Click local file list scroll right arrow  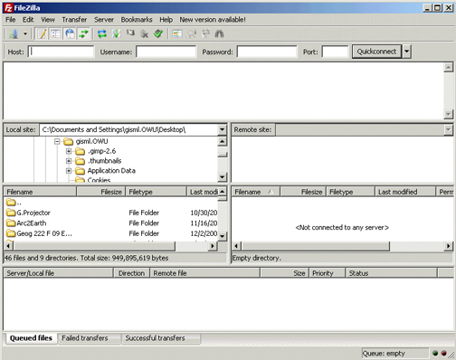[x=213, y=246]
